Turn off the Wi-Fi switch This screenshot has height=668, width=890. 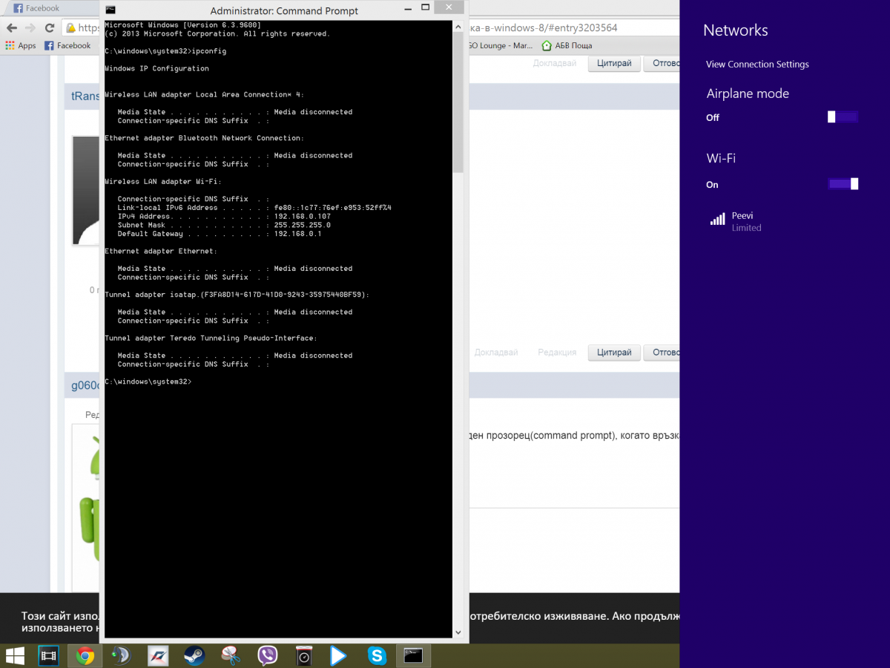point(843,184)
